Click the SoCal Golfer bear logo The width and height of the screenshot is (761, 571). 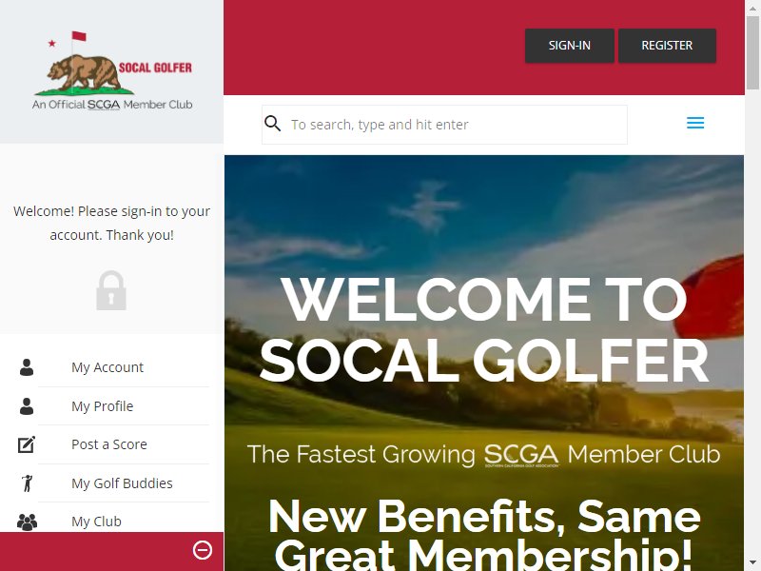pos(112,70)
